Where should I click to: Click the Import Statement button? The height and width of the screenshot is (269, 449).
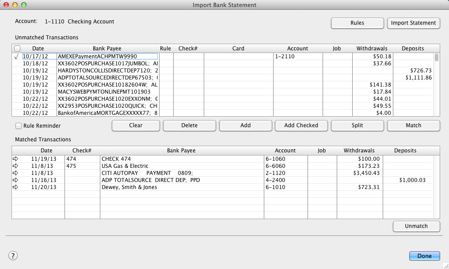(x=413, y=23)
